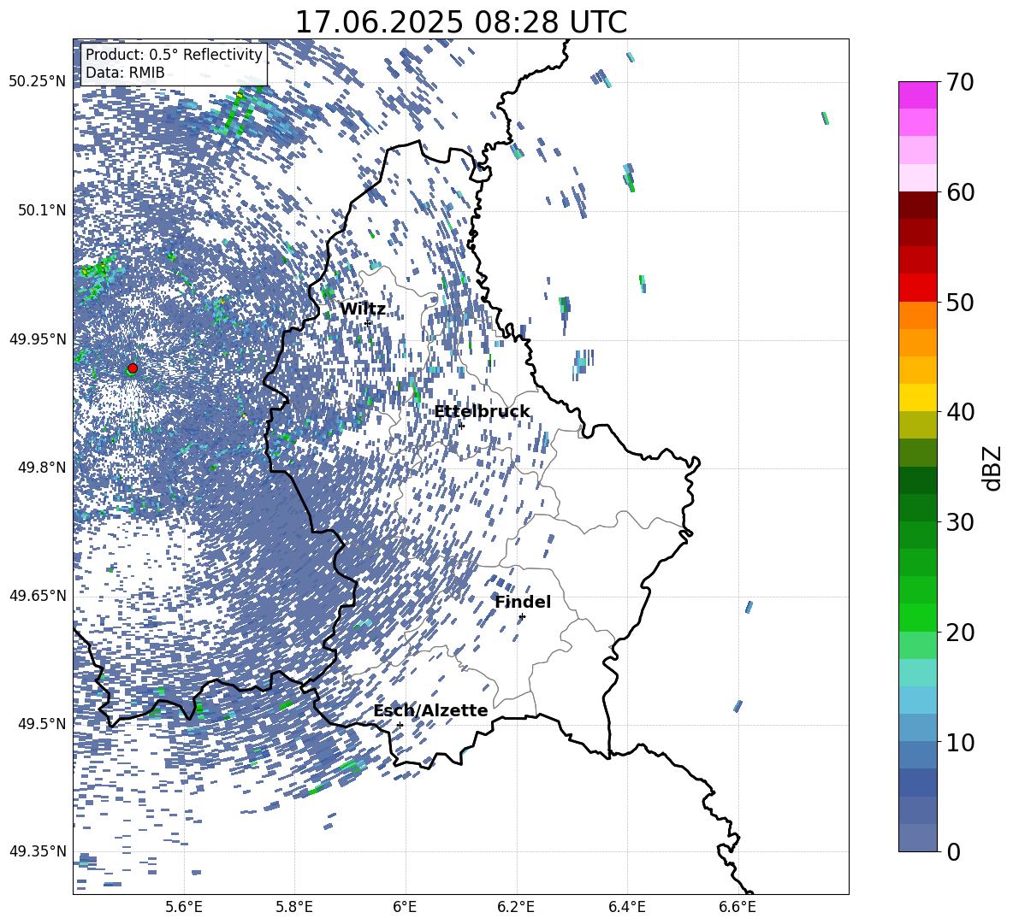Screen dimensions: 1013x924
Task: Click the Wiltz city label
Action: click(363, 309)
